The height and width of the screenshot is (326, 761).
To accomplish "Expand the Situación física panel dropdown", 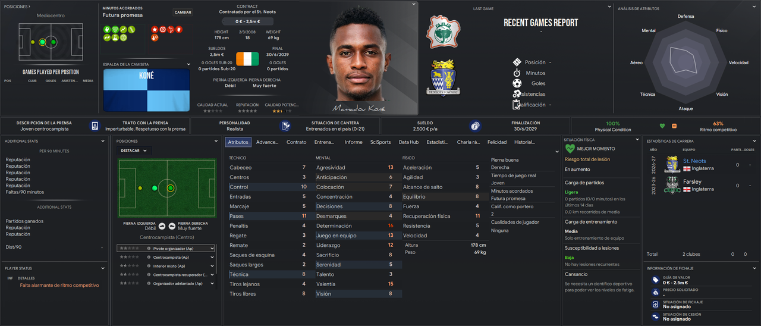I will (637, 139).
